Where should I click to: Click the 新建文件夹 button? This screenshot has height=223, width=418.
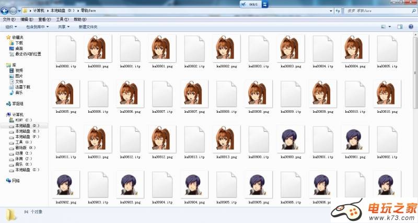pyautogui.click(x=88, y=27)
